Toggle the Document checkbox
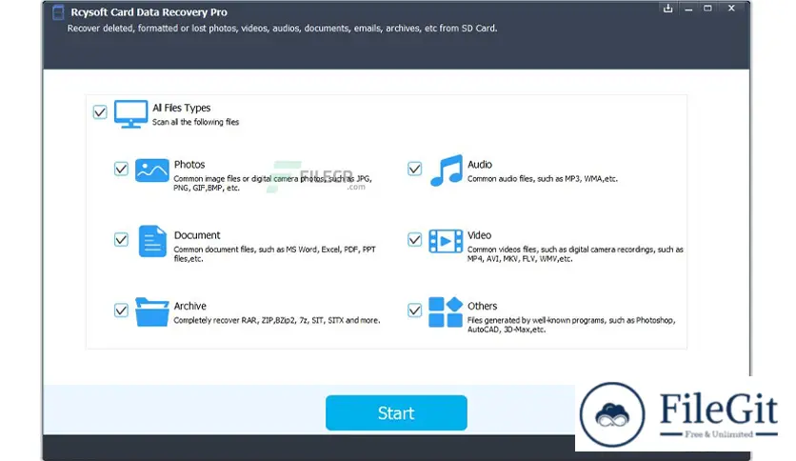Viewport: 796px width, 461px height. point(121,239)
